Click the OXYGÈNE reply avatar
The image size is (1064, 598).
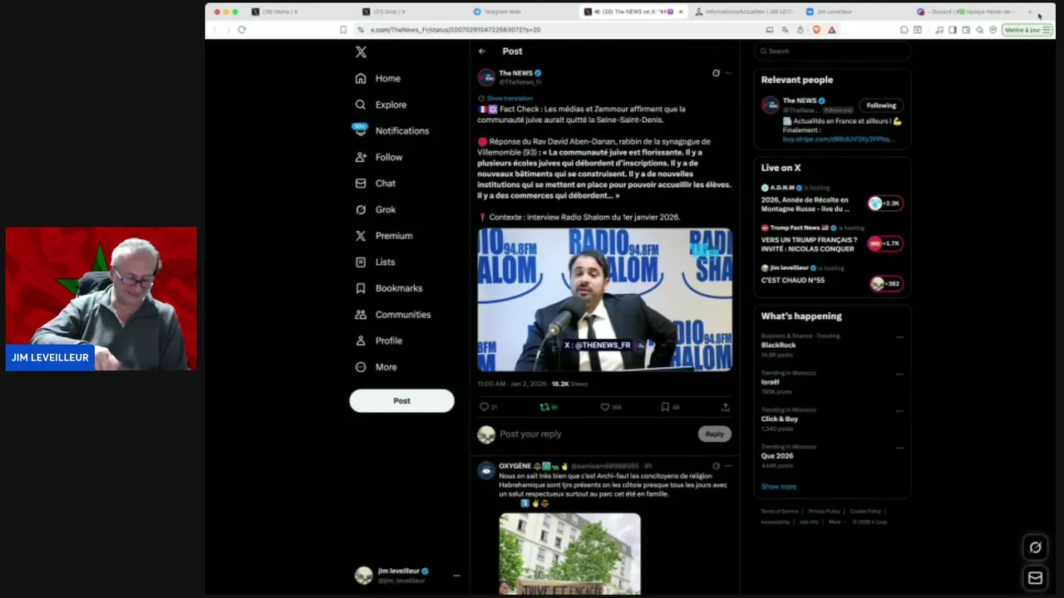coord(486,471)
